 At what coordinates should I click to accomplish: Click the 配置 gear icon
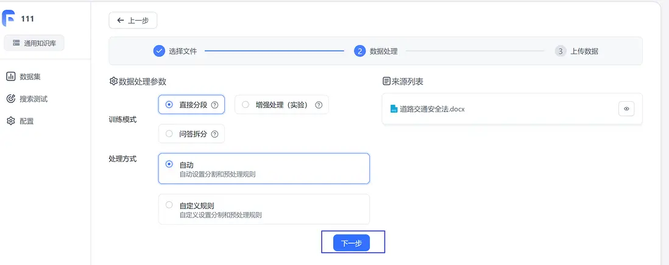[x=11, y=121]
